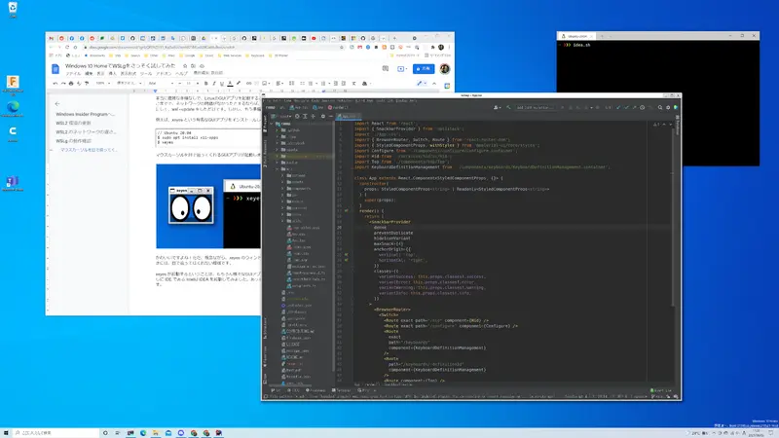Click locate opened file icon in Project panel
This screenshot has height=438, width=779.
(297, 116)
